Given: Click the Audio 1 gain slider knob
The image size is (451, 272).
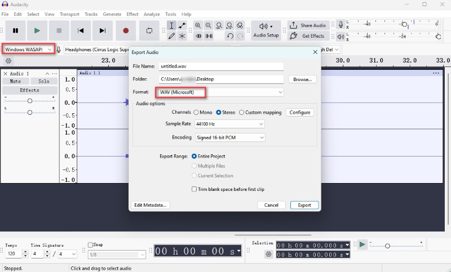Looking at the screenshot, I should click(30, 101).
